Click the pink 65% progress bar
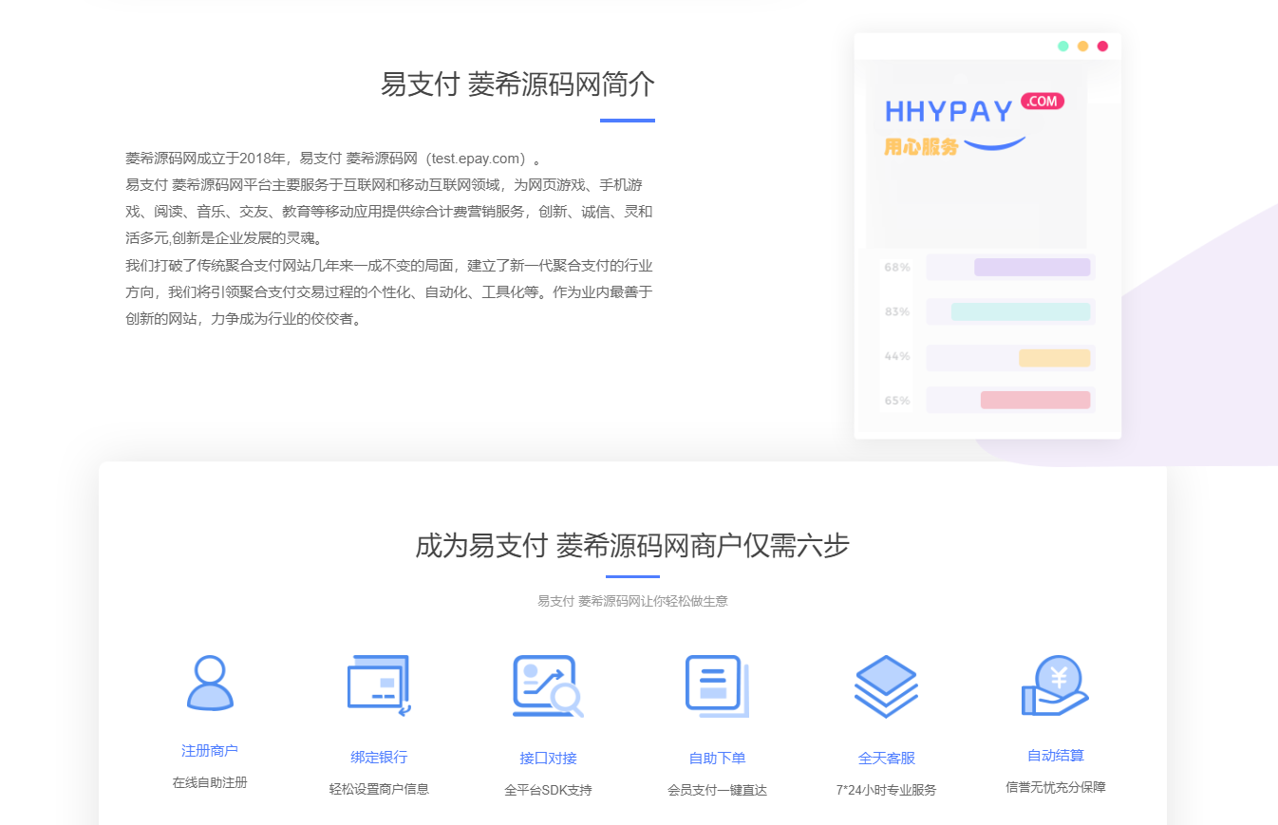The image size is (1278, 825). tap(1035, 400)
